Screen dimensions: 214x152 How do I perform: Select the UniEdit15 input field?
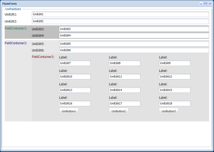click(175, 90)
